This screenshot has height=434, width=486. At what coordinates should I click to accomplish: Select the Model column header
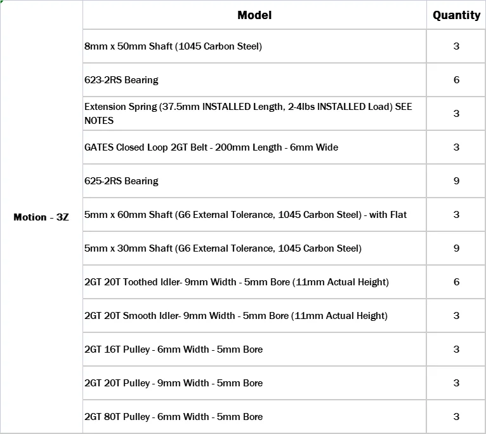[254, 15]
